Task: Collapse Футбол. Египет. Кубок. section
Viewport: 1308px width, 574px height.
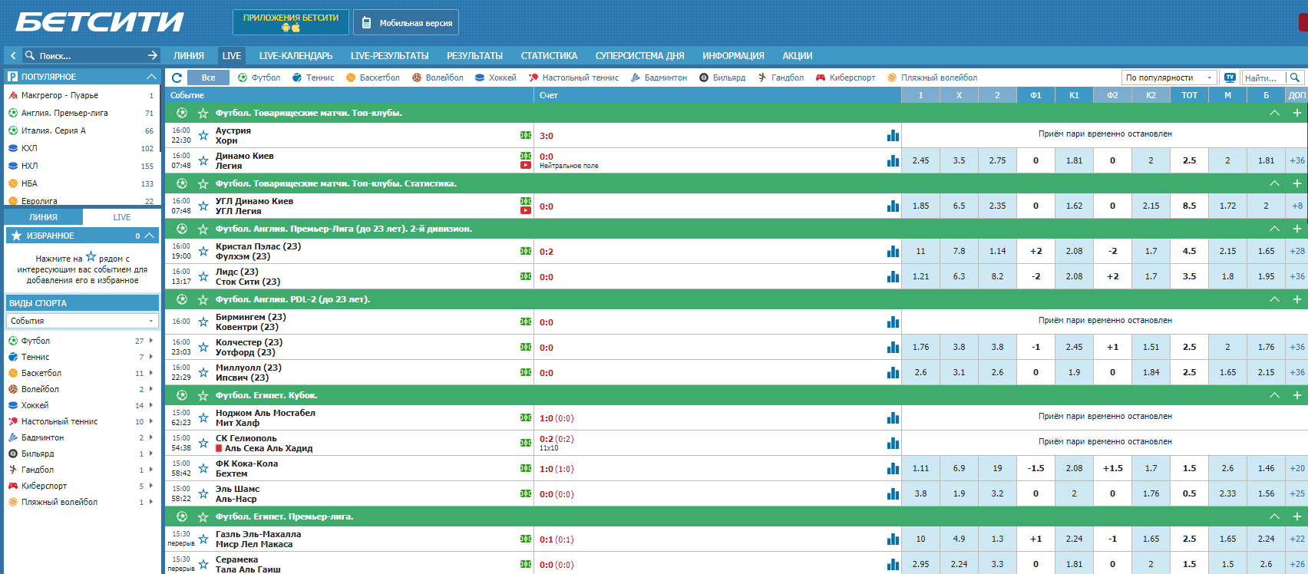Action: pyautogui.click(x=1274, y=395)
